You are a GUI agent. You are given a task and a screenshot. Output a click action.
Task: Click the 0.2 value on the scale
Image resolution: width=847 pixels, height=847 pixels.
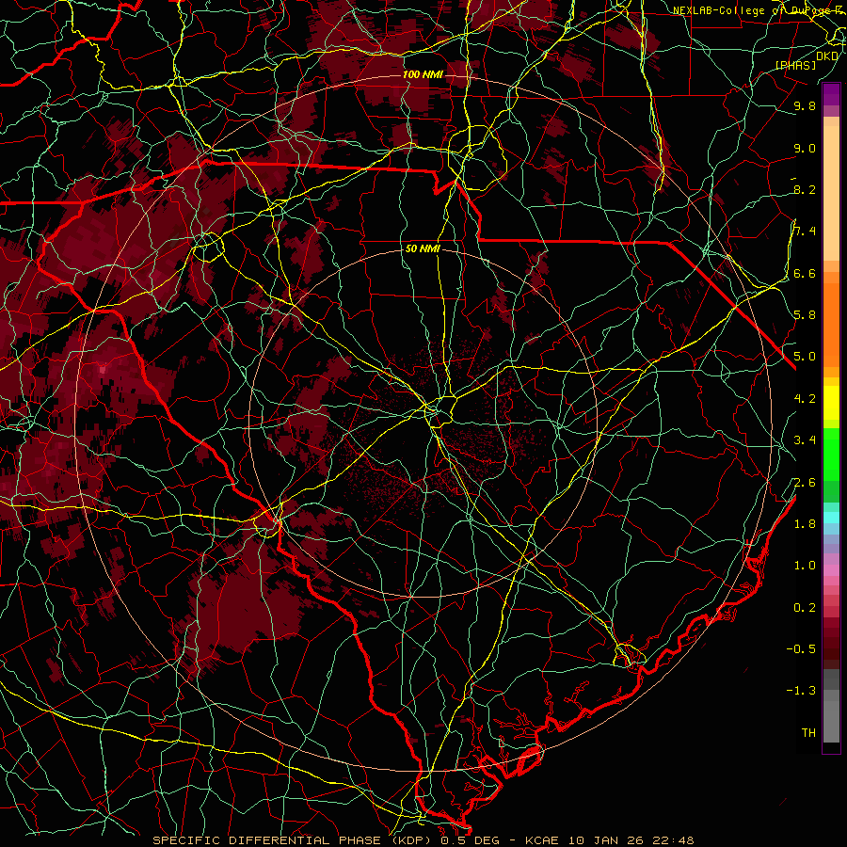click(x=805, y=608)
